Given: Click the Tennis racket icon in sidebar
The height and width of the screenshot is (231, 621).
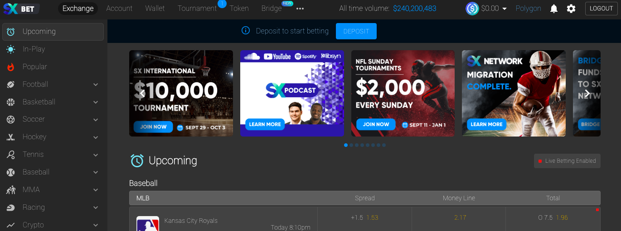Looking at the screenshot, I should click(11, 155).
